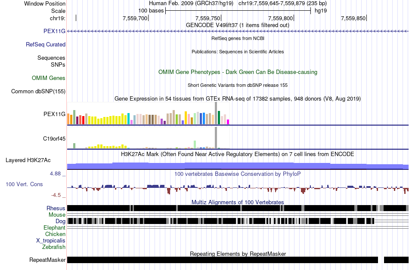Open Multiz Alignments of 100 Vertebrates title
This screenshot has width=409, height=270.
(x=238, y=202)
